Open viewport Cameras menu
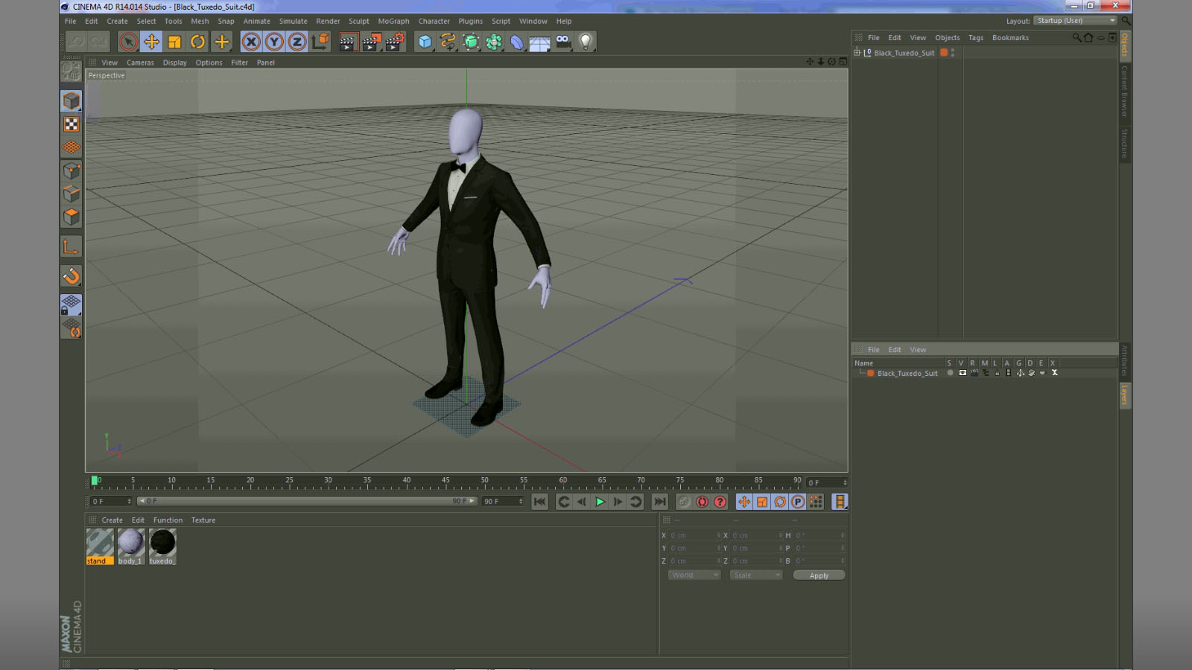This screenshot has height=670, width=1192. coord(140,63)
